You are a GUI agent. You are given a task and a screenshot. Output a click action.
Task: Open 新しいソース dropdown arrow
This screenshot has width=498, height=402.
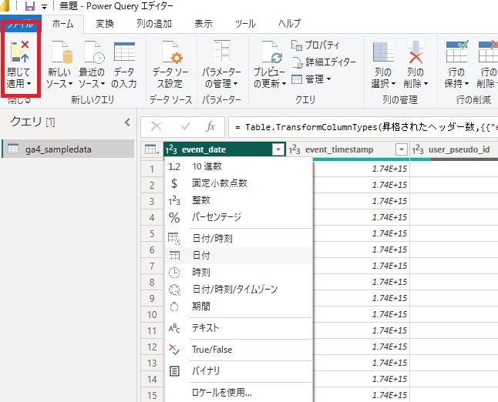(x=70, y=84)
